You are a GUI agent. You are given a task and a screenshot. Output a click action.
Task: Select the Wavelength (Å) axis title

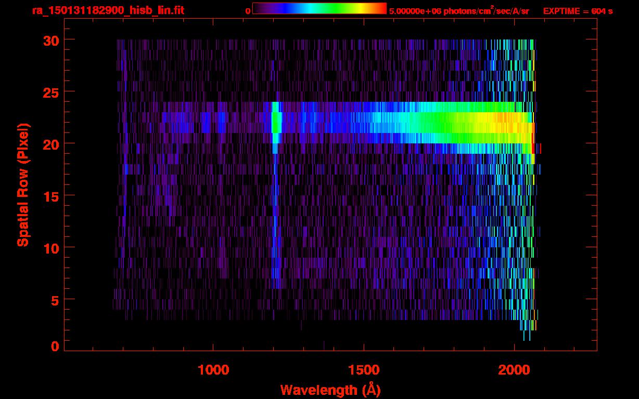(x=330, y=389)
